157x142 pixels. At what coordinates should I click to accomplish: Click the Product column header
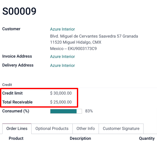(x=16, y=138)
